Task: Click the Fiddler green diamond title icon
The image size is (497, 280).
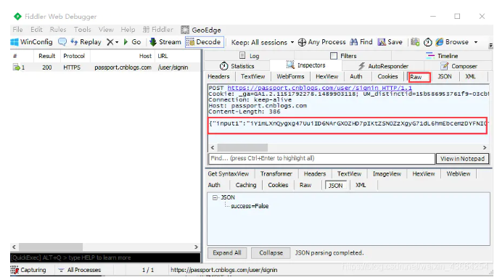Action: click(x=17, y=16)
